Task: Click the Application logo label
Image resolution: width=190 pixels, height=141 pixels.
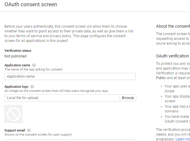Action: click(16, 87)
